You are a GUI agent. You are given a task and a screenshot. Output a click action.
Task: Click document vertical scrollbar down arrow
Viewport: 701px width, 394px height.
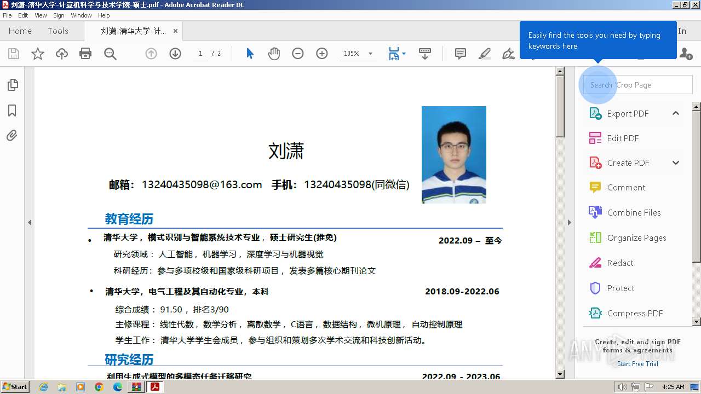tap(560, 374)
